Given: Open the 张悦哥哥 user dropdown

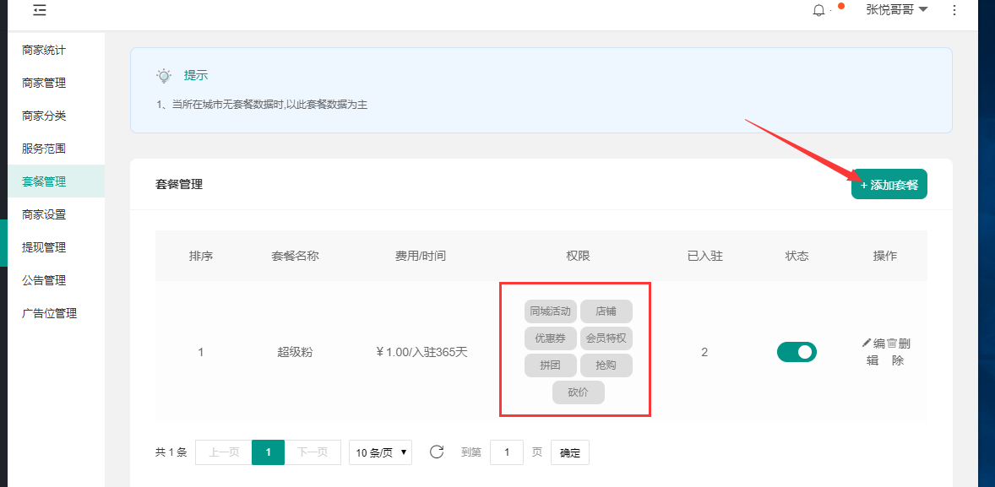Looking at the screenshot, I should (897, 9).
